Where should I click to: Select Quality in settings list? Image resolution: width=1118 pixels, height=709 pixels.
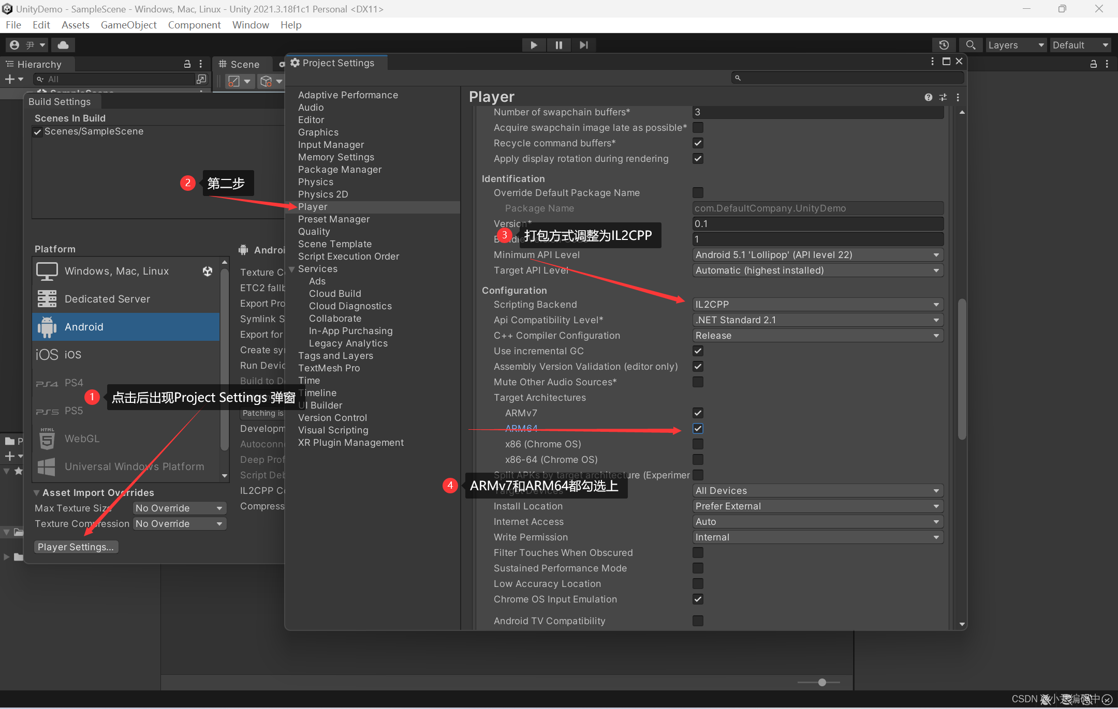point(314,232)
